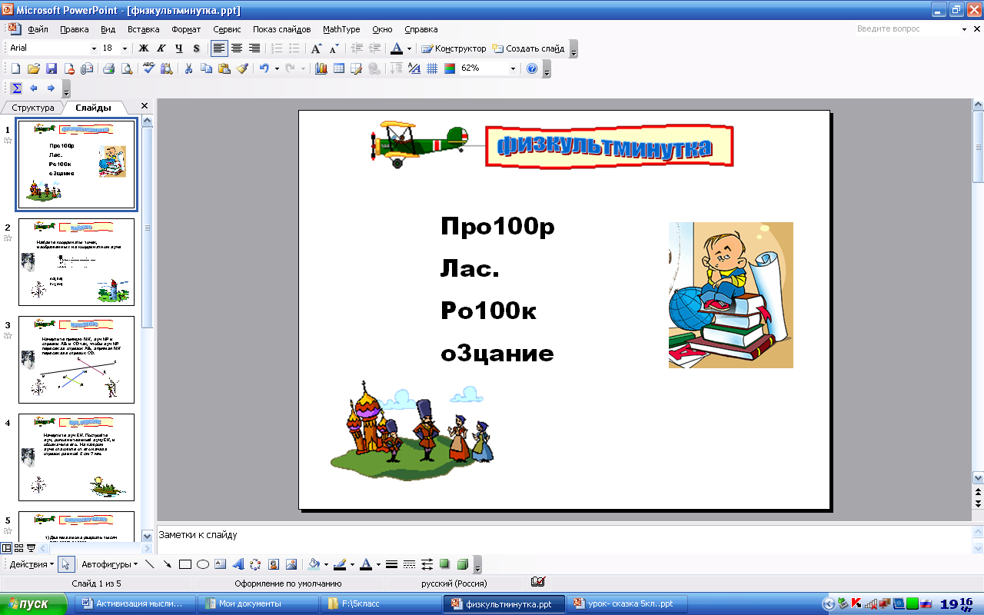The width and height of the screenshot is (984, 615).
Task: Click Создать слайд button
Action: (x=528, y=48)
